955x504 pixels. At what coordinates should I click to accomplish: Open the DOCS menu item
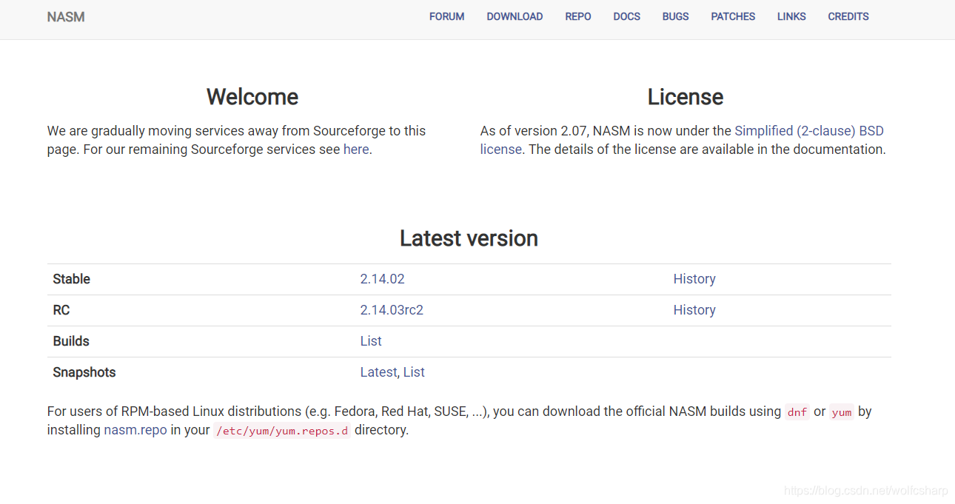pos(627,16)
